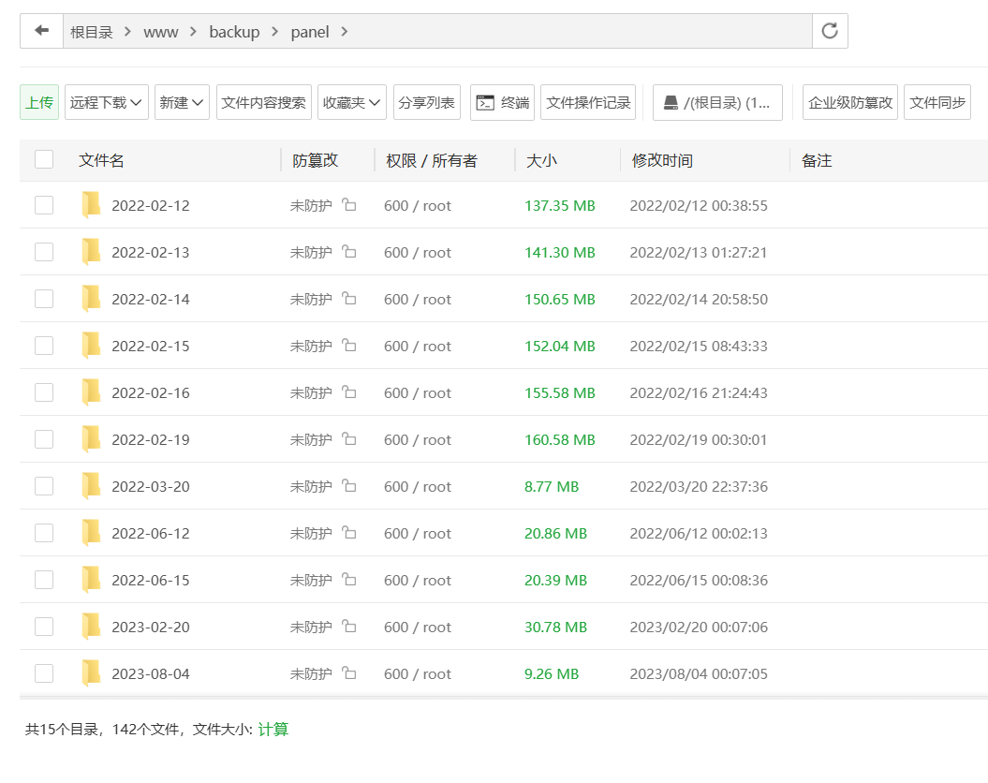
Task: Check the box for 2022-02-12
Action: click(44, 205)
